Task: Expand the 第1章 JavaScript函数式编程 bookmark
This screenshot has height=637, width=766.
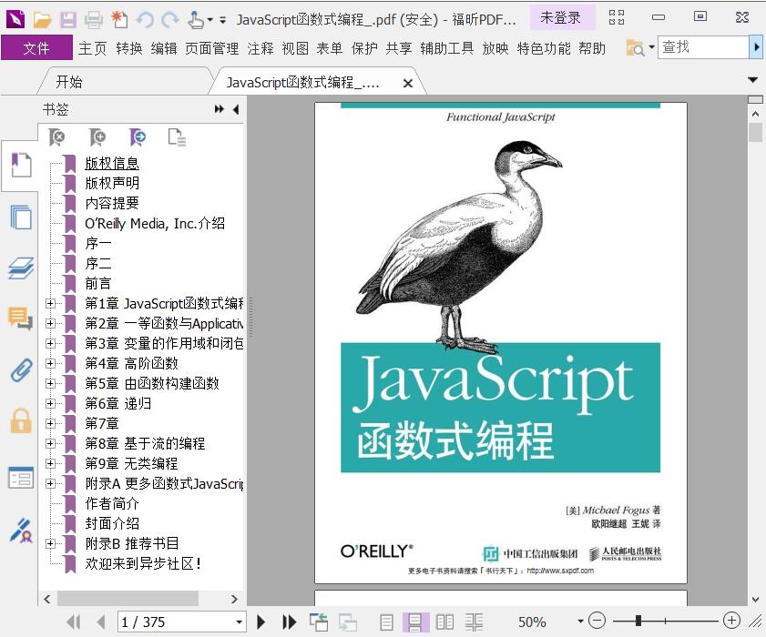Action: pyautogui.click(x=50, y=303)
